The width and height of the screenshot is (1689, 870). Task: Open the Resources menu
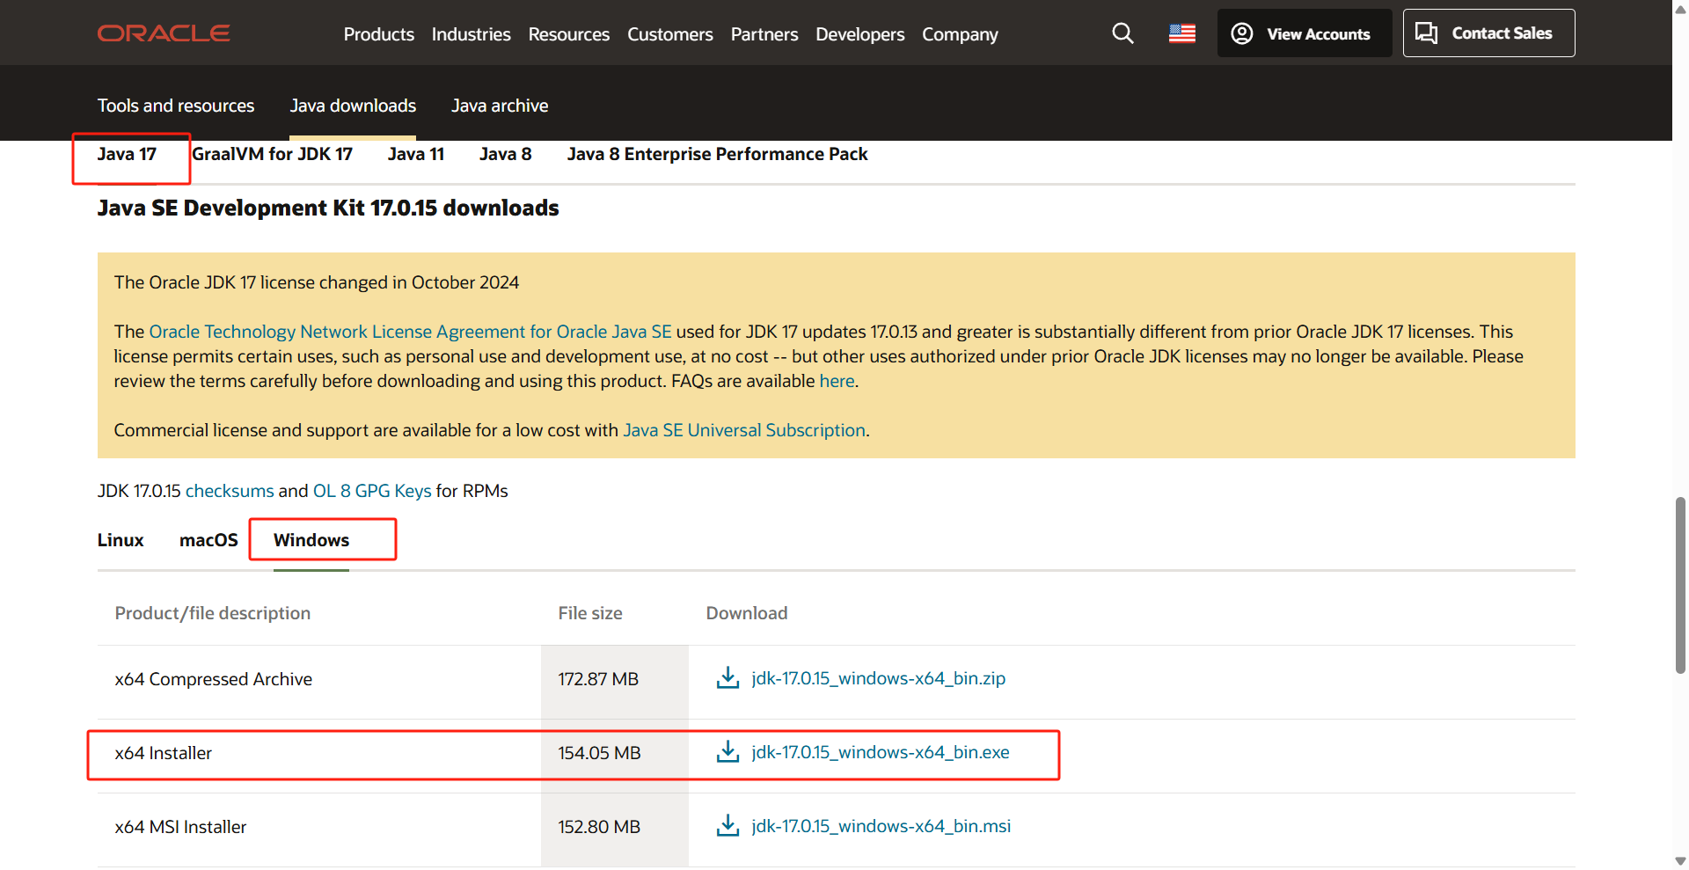(x=568, y=34)
